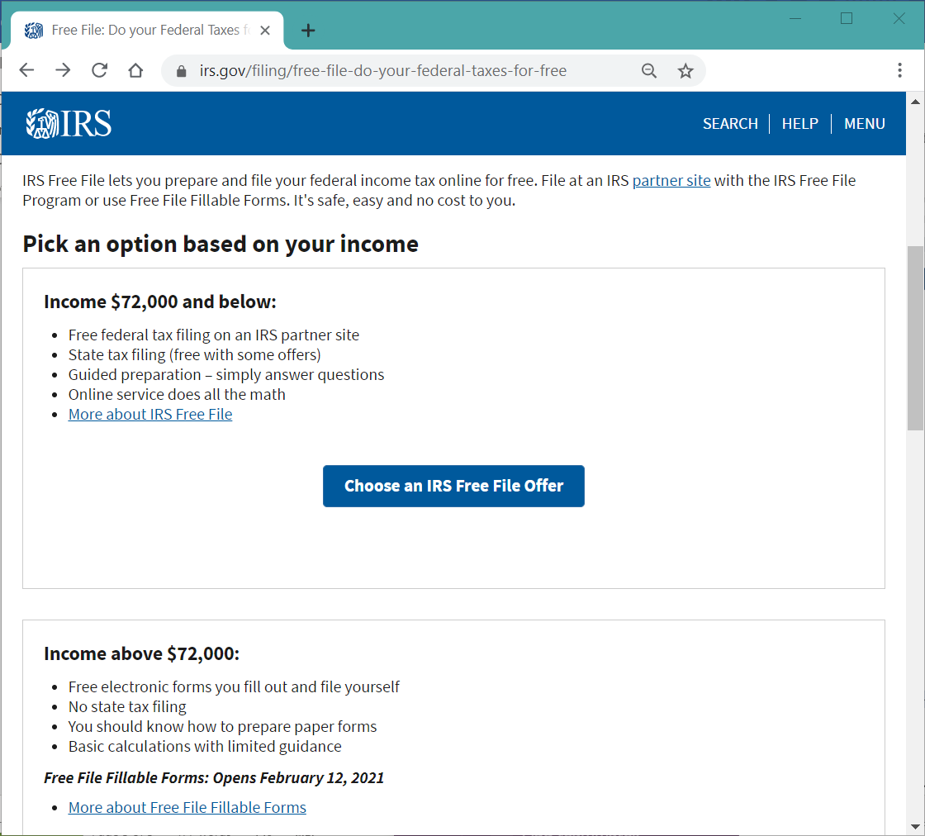Click the address bar URL field

click(396, 71)
